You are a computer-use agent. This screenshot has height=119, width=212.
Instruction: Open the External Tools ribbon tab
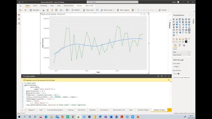coord(69,6)
